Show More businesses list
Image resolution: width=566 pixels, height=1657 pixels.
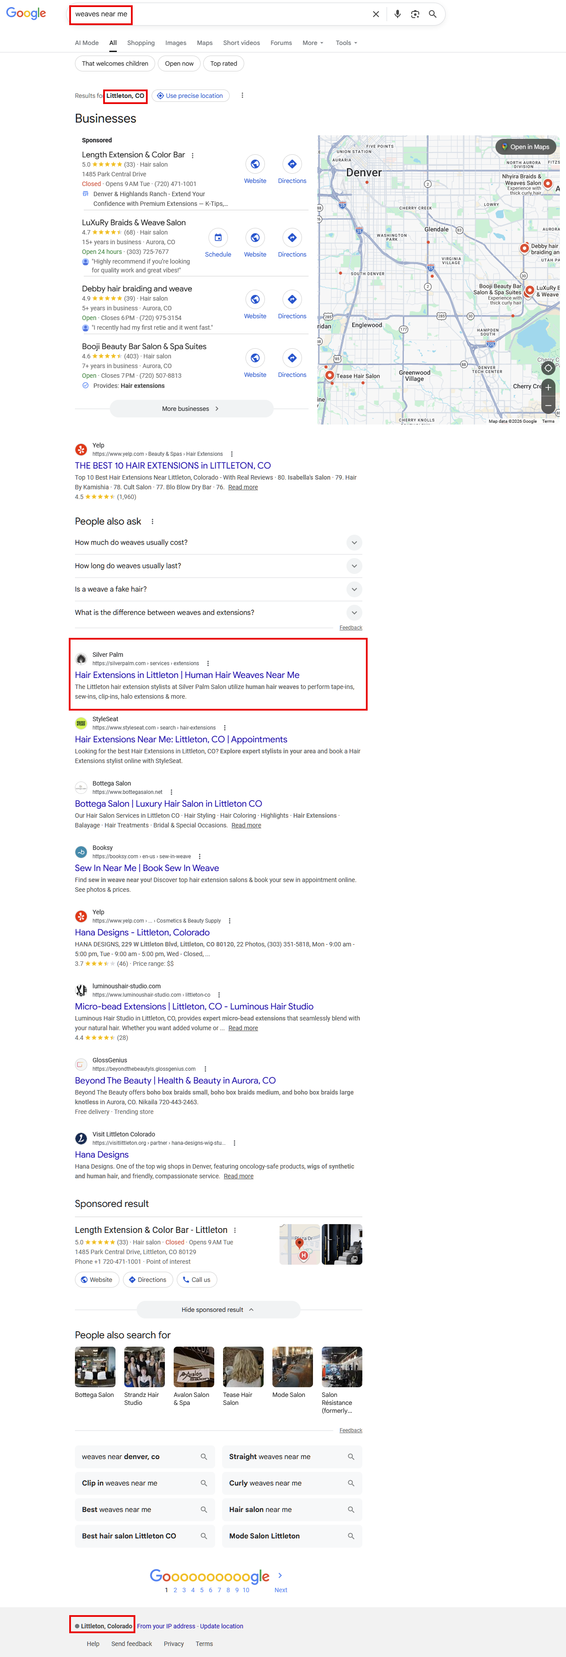191,409
